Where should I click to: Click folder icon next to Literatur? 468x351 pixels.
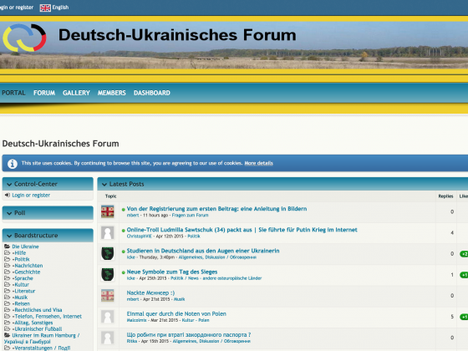pyautogui.click(x=8, y=291)
